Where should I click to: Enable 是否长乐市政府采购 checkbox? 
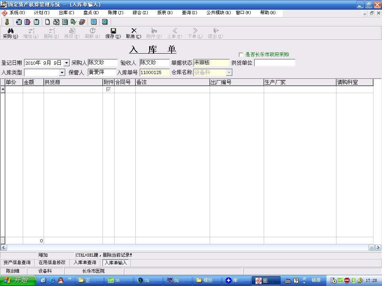pos(241,55)
